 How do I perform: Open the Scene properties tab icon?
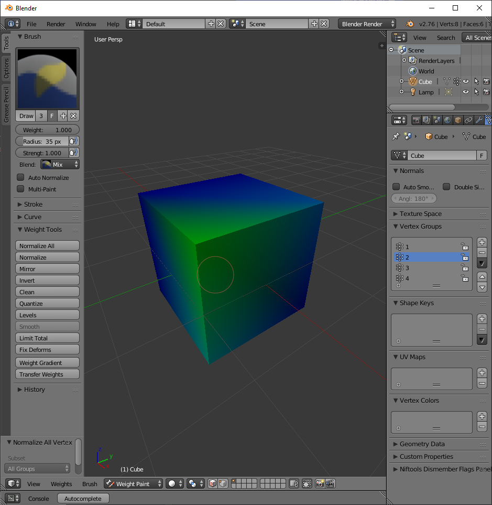pyautogui.click(x=437, y=121)
